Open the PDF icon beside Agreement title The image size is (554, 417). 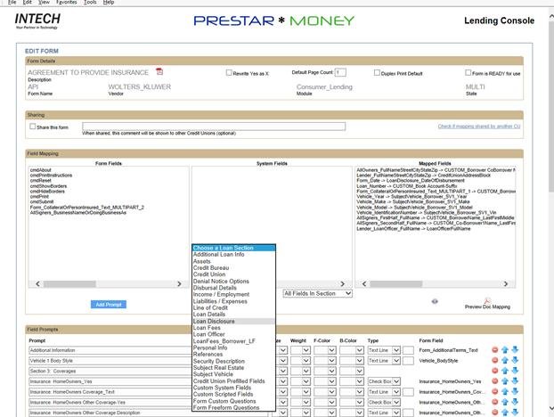(x=159, y=71)
